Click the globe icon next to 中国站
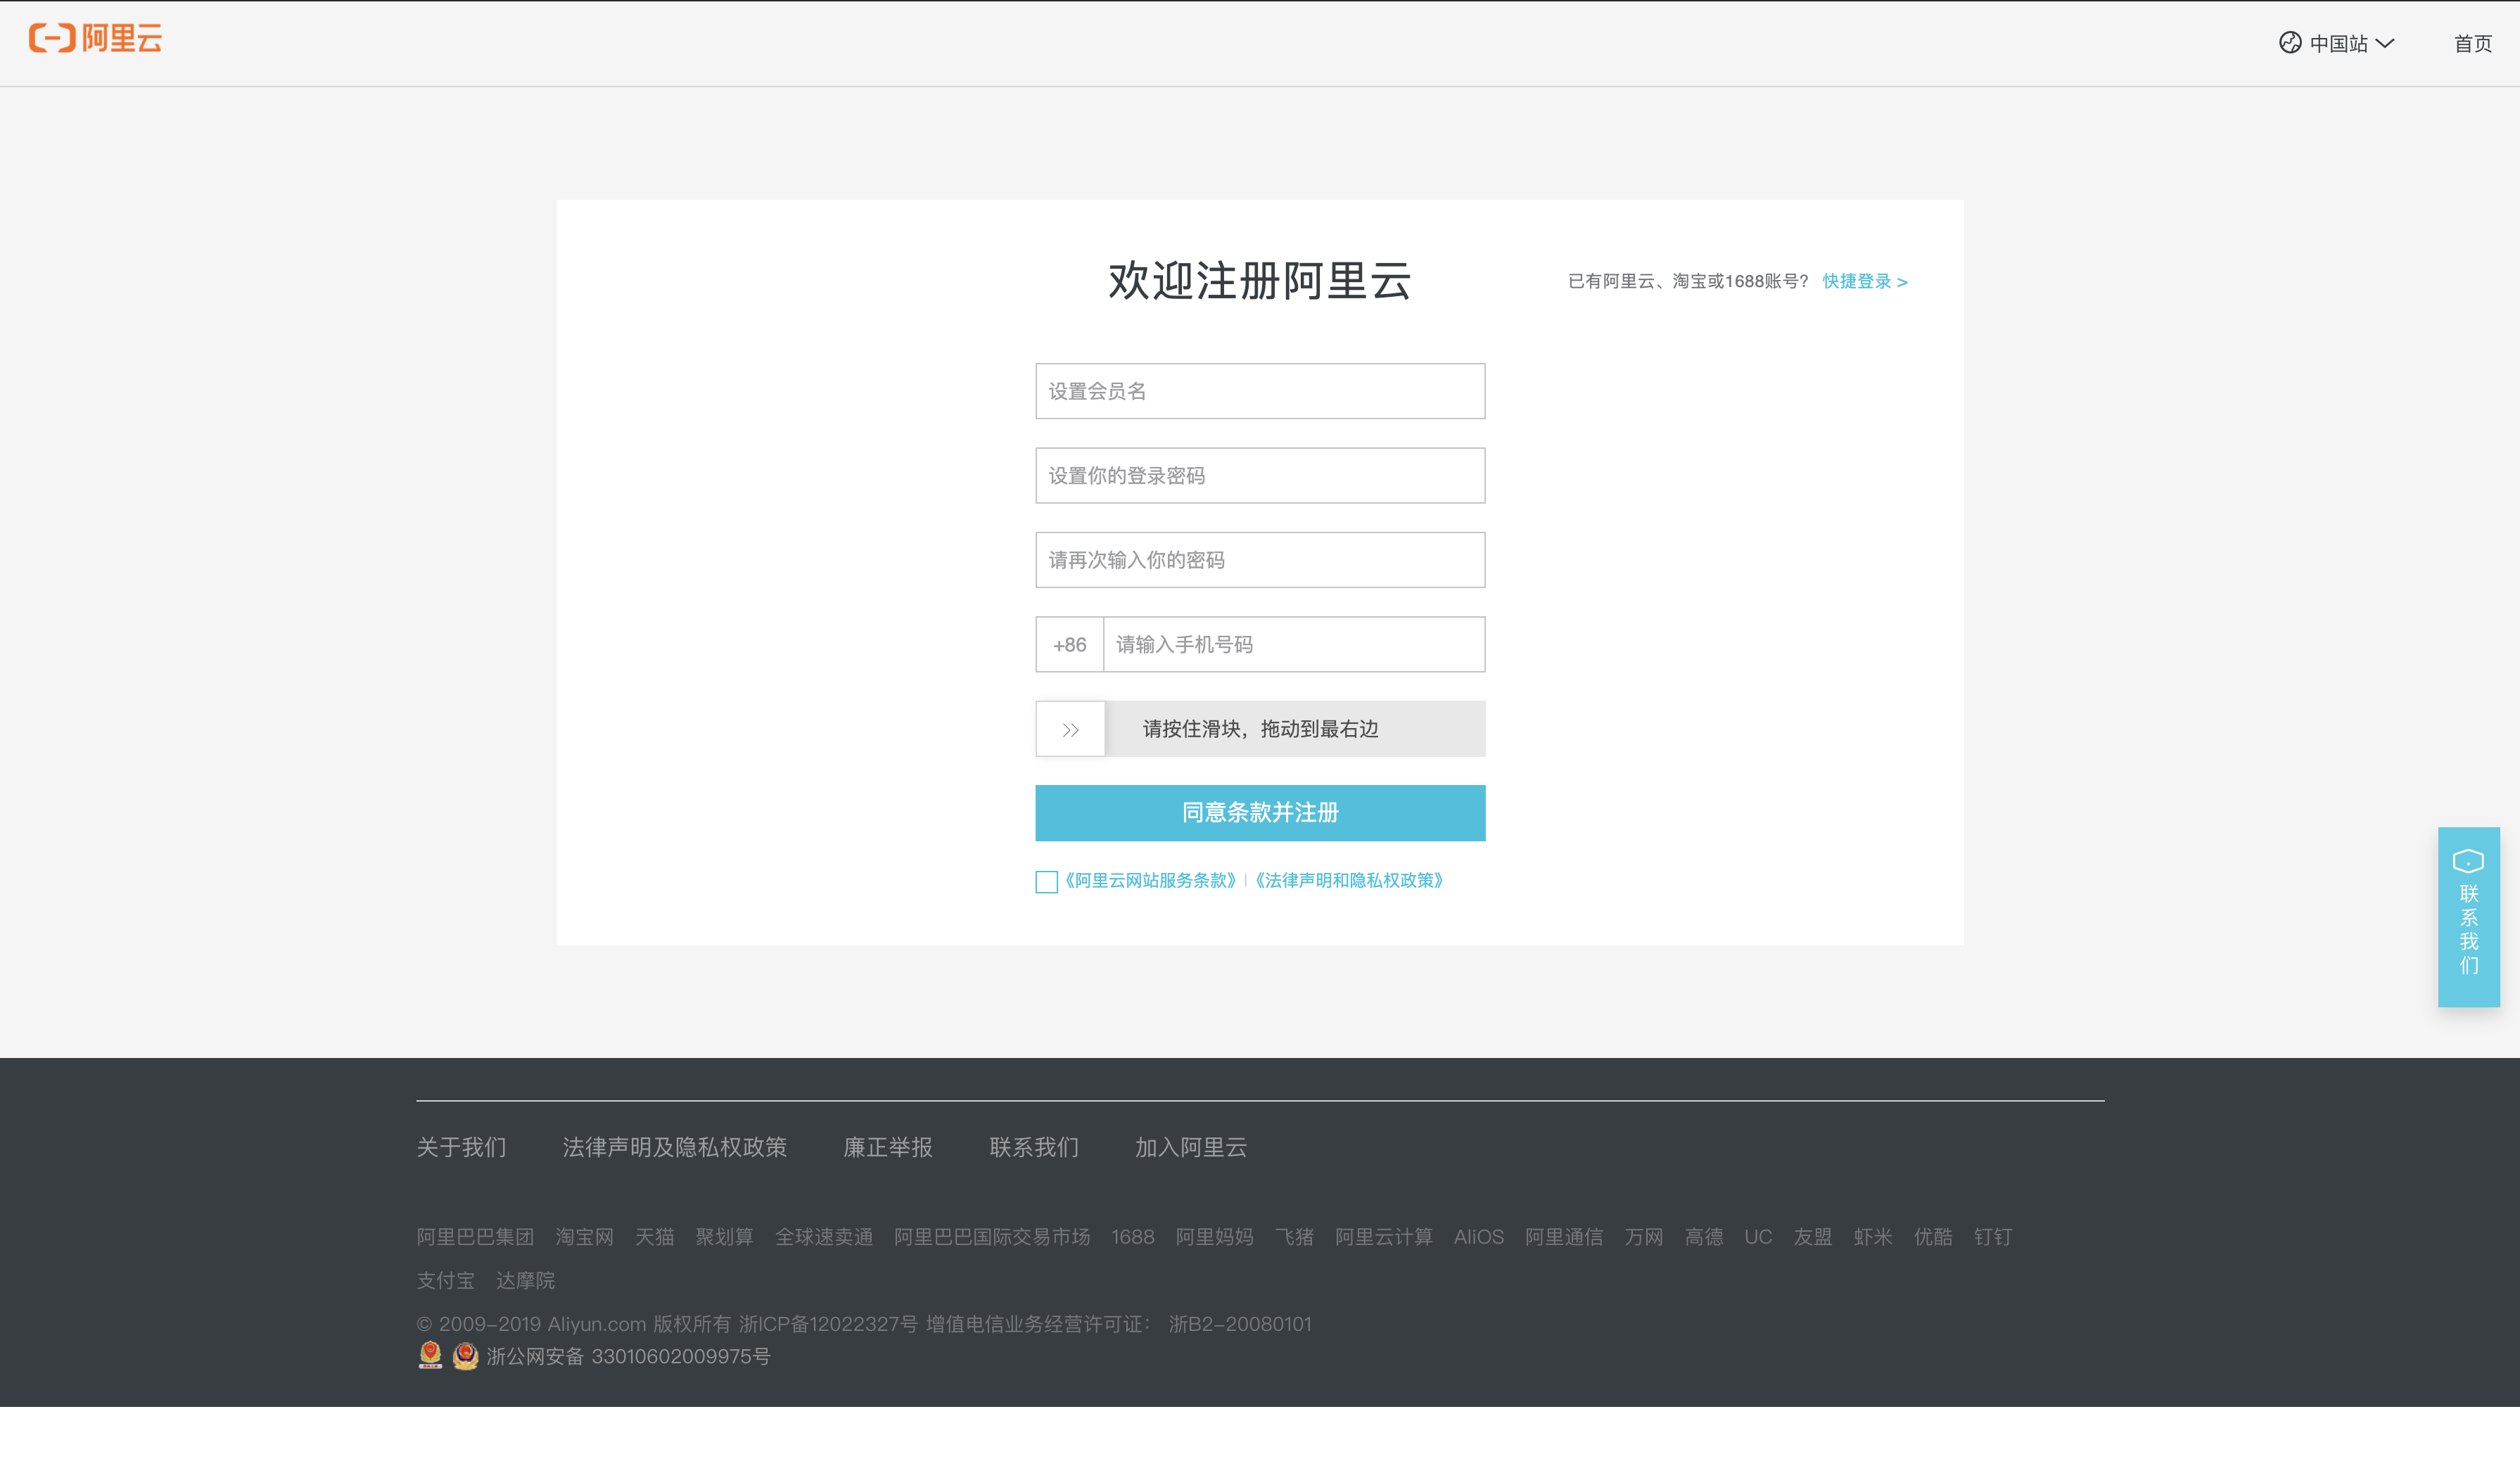The width and height of the screenshot is (2520, 1466). (2289, 42)
